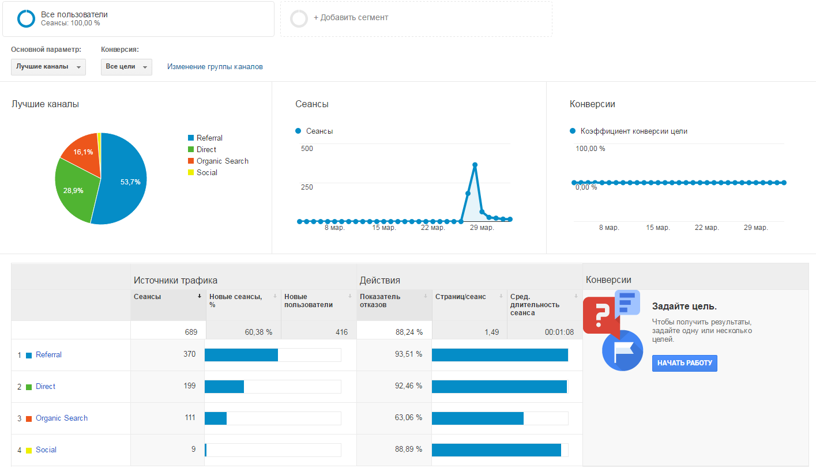Click the sort arrow in Новые пользователи column
This screenshot has height=476, width=816.
click(350, 296)
